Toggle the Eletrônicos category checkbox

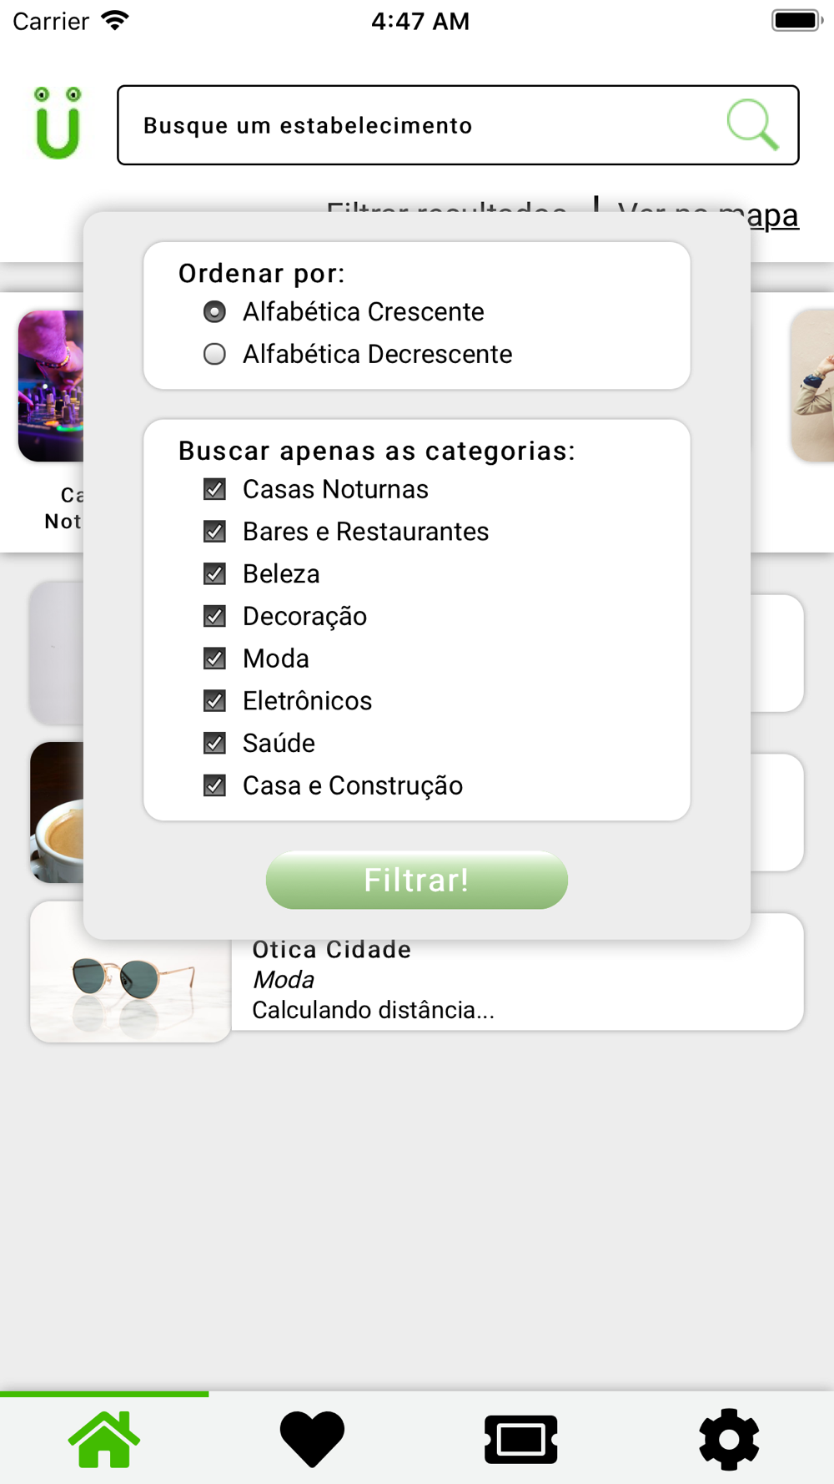point(214,701)
